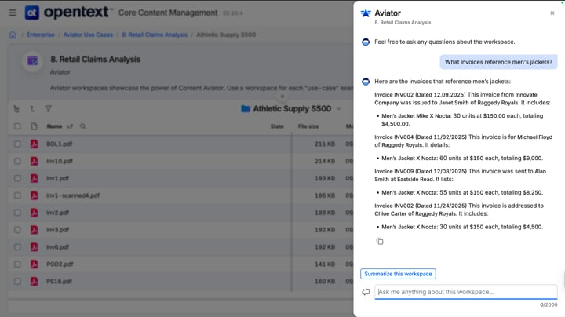The image size is (565, 317).
Task: Click the 211 KB file size value
Action: pos(325,144)
